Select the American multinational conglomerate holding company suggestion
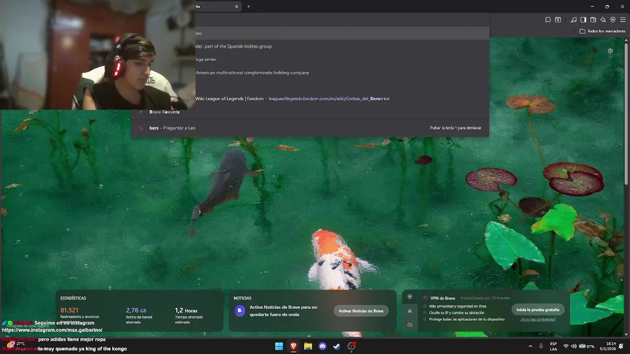The height and width of the screenshot is (354, 630). click(343, 73)
